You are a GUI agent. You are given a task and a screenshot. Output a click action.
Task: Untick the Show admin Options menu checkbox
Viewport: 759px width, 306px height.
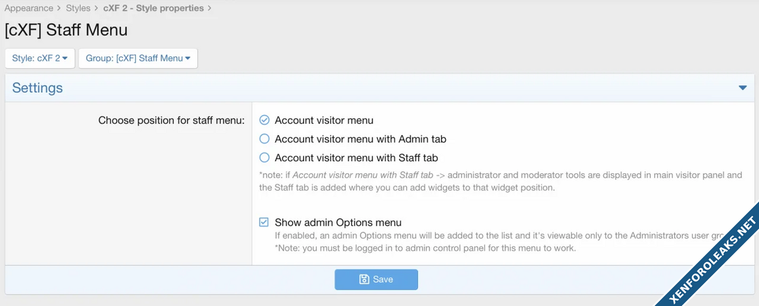(x=264, y=223)
